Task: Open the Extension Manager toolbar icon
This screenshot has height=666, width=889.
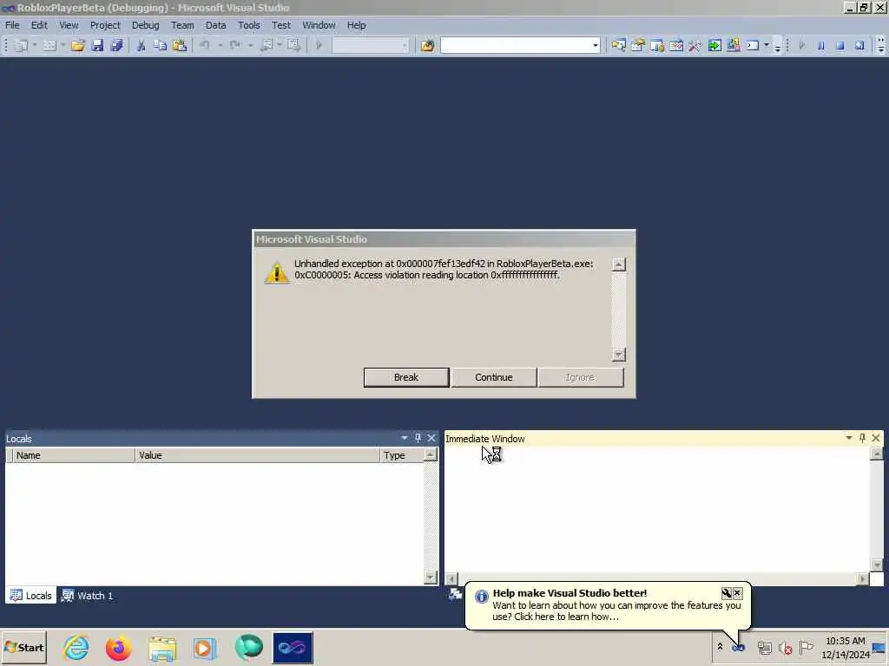Action: 734,45
